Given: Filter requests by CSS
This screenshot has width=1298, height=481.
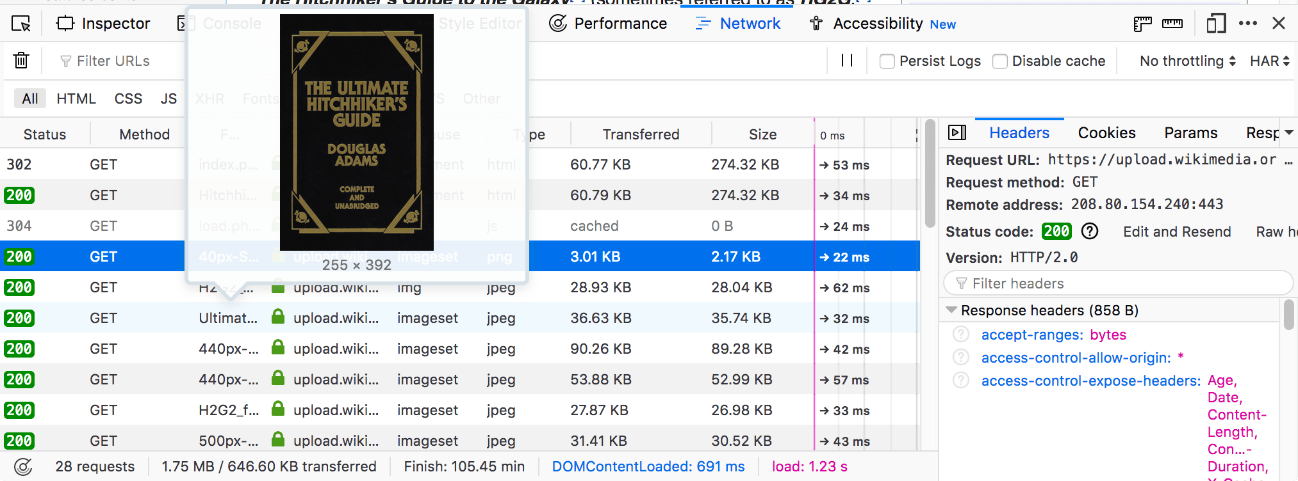Looking at the screenshot, I should pyautogui.click(x=128, y=99).
